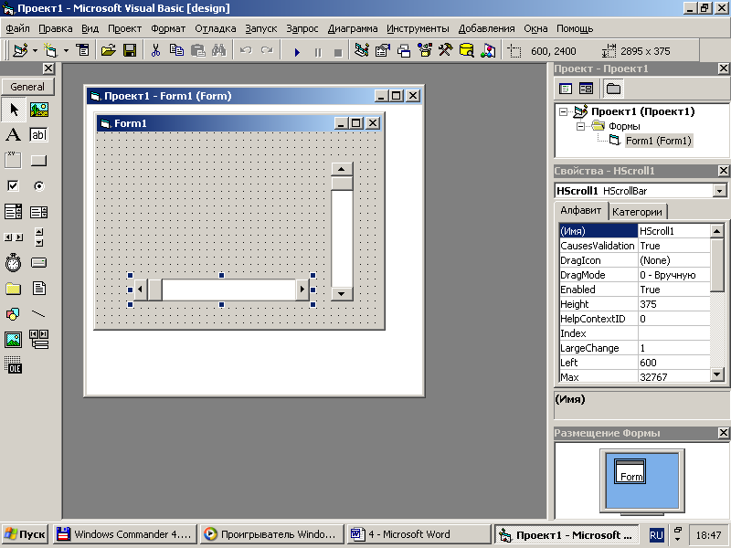Open Object Browser toolbar icon

pyautogui.click(x=425, y=50)
